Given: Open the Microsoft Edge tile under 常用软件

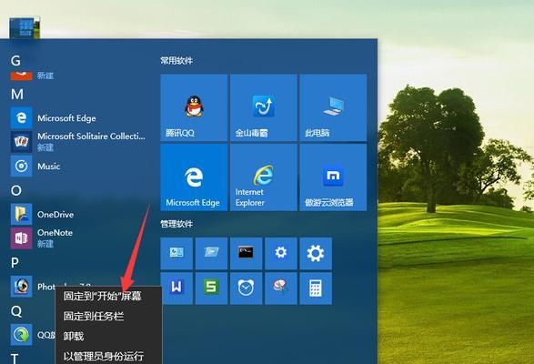Looking at the screenshot, I should coord(194,177).
